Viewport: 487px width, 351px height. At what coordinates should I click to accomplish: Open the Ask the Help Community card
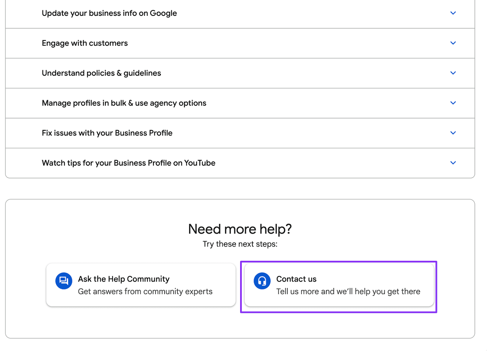click(141, 284)
